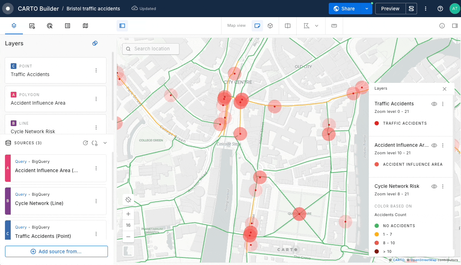Expand the feature selection tool dropdown
The height and width of the screenshot is (265, 461).
click(317, 26)
